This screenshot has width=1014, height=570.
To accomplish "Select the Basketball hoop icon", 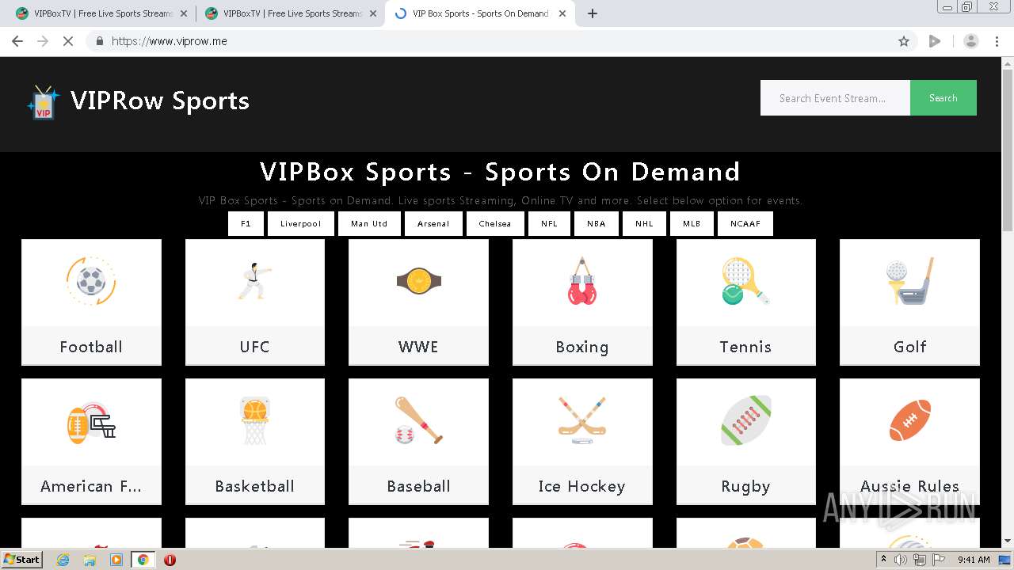I will pyautogui.click(x=254, y=420).
